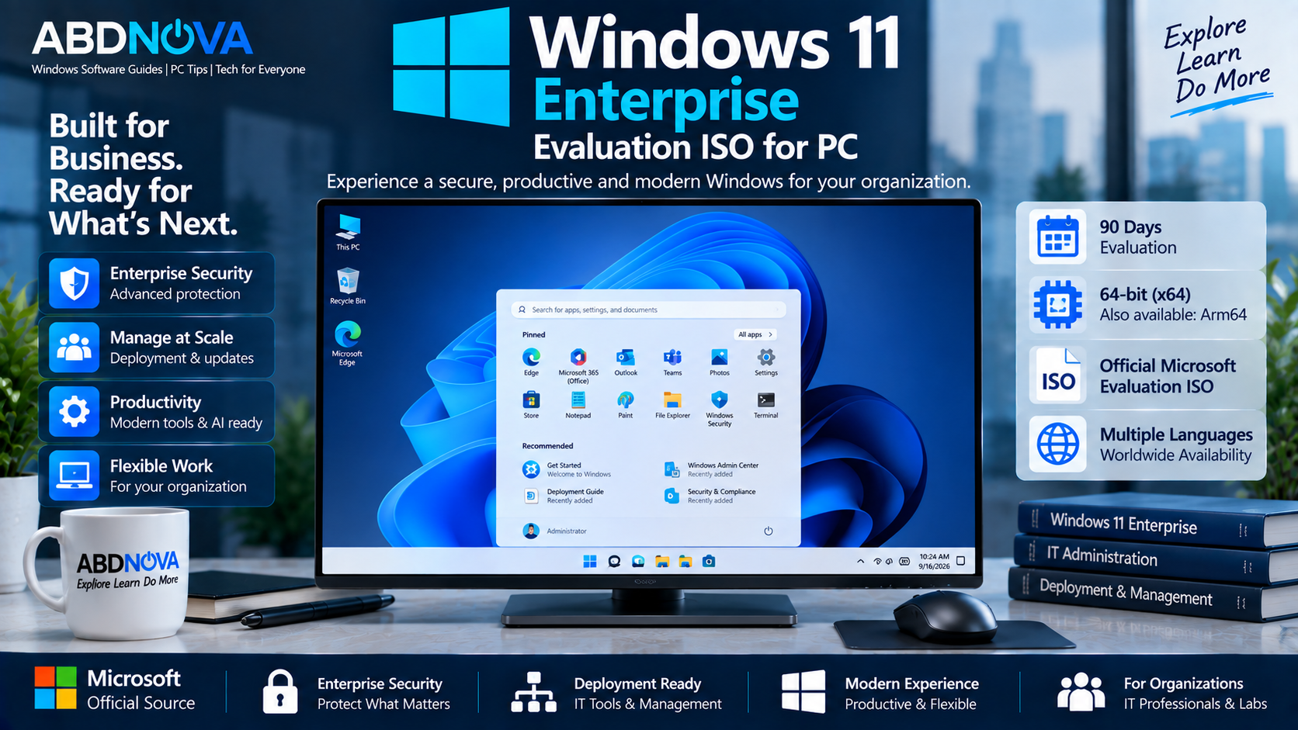This screenshot has width=1298, height=730.
Task: Open chat icon on taskbar
Action: (x=614, y=561)
